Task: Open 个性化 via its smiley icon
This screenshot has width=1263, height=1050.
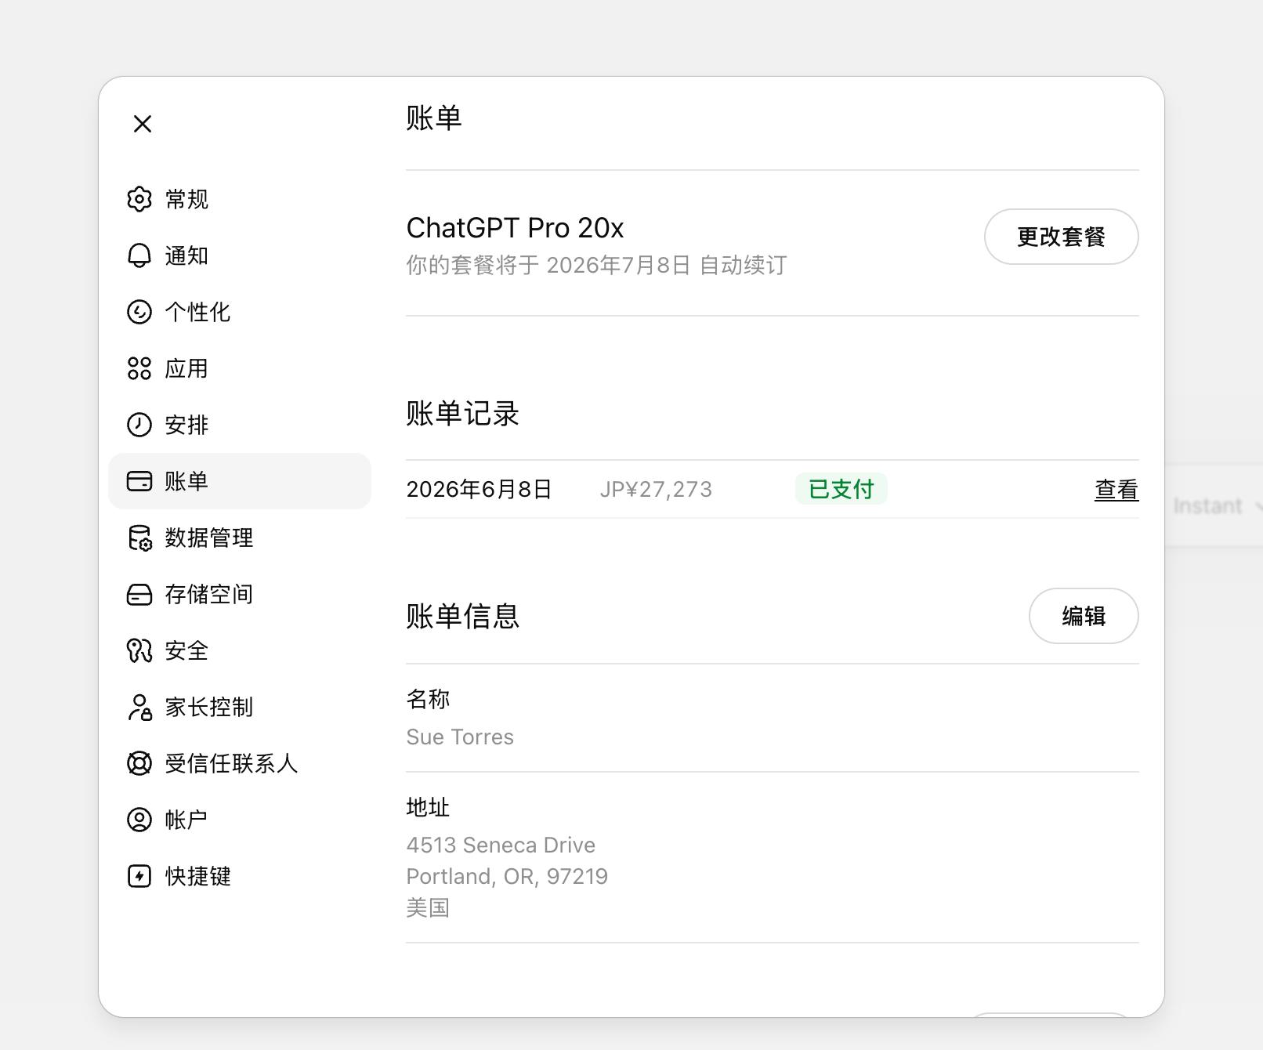Action: (139, 312)
